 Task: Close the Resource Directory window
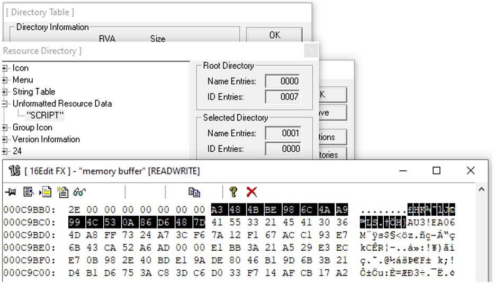coord(311,51)
